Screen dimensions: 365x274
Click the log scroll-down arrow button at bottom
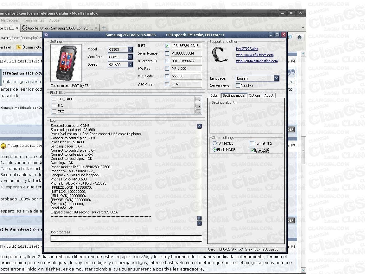coord(199,224)
